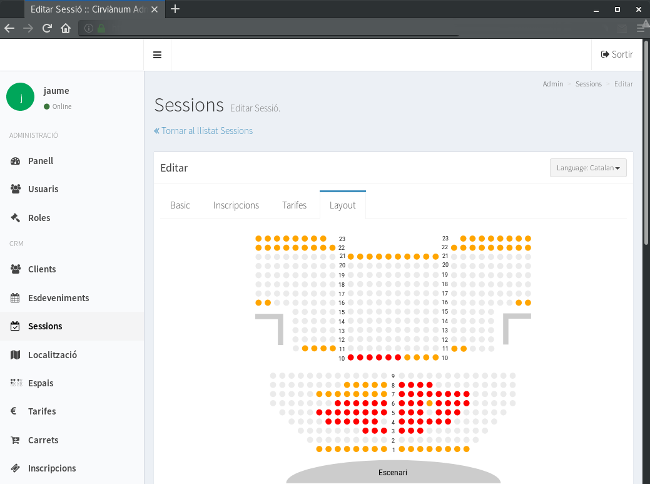Click the Usuaris people icon
This screenshot has height=484, width=650.
tap(16, 189)
